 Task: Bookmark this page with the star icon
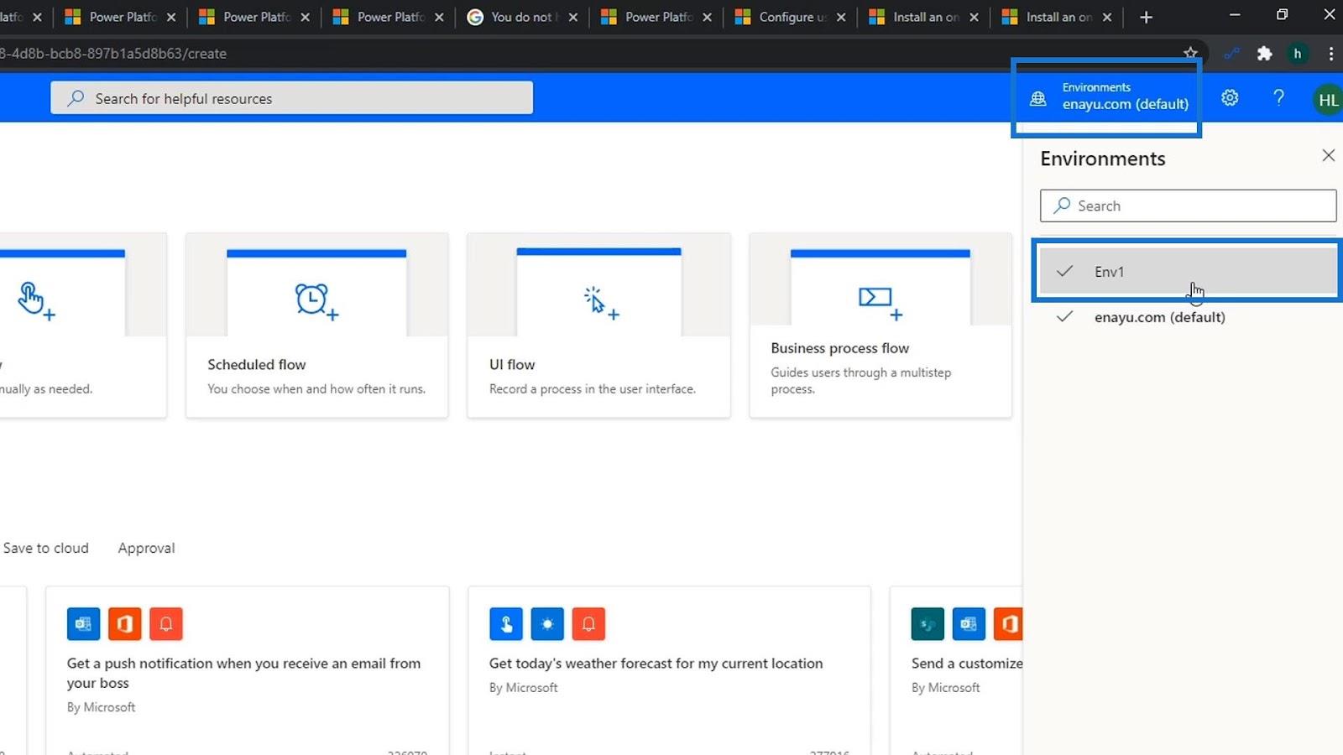coord(1190,53)
